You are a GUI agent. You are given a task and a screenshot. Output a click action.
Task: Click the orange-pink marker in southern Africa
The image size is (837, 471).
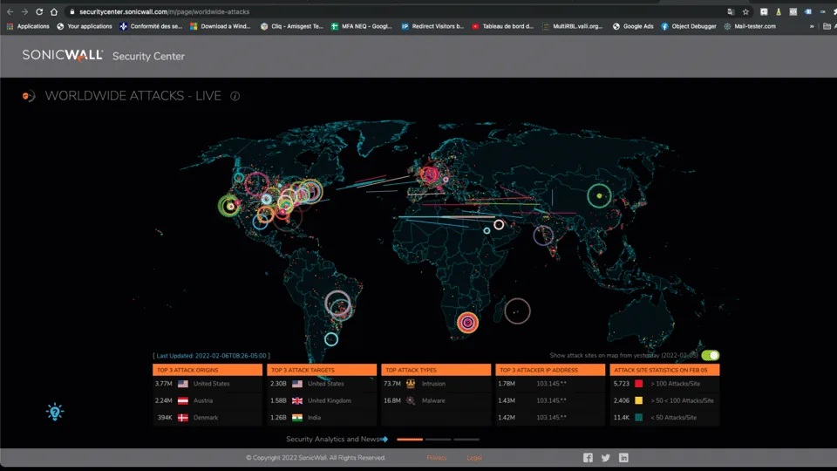point(467,322)
